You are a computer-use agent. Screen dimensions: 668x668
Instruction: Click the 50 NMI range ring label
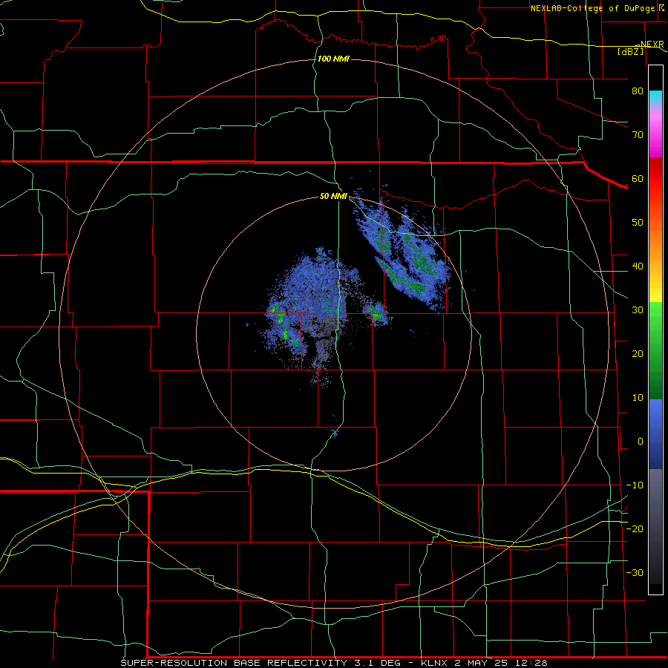click(333, 197)
